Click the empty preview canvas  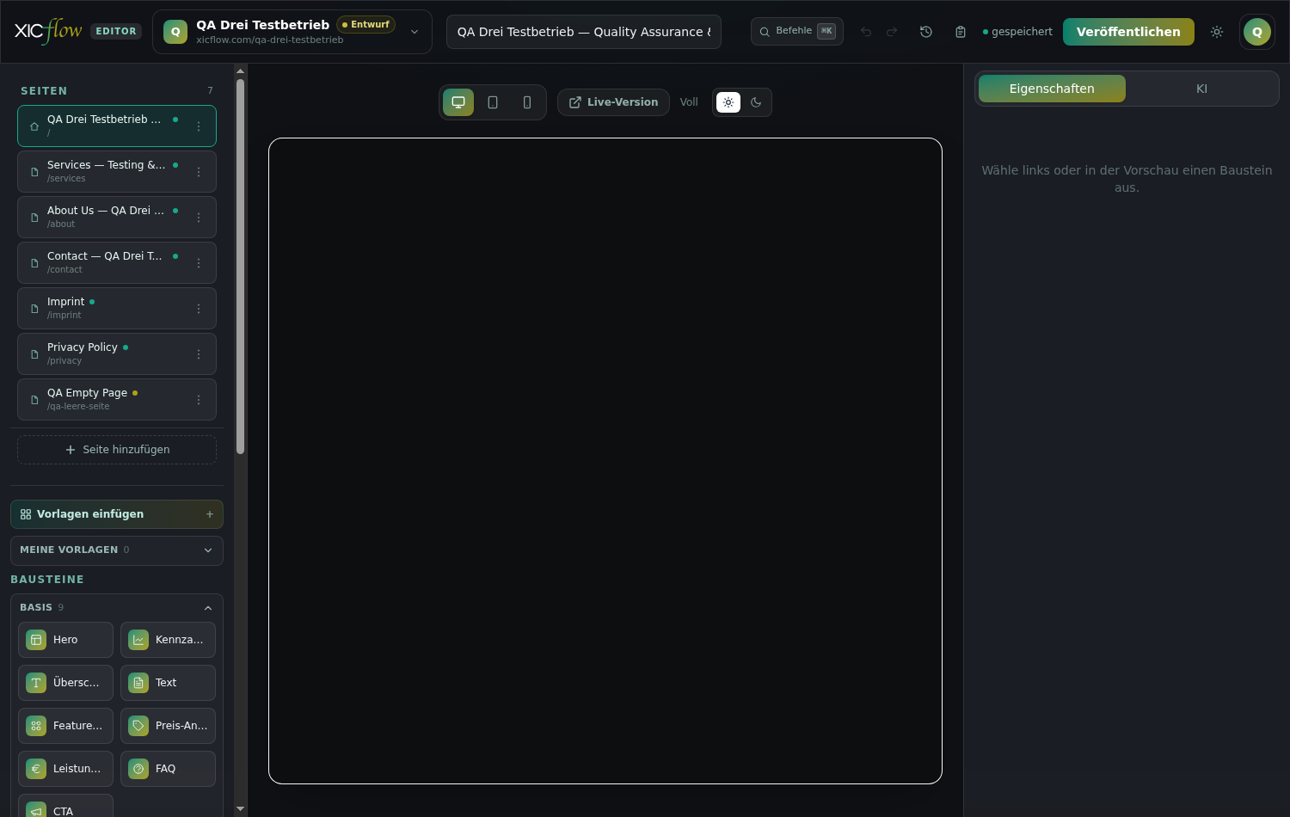point(605,461)
